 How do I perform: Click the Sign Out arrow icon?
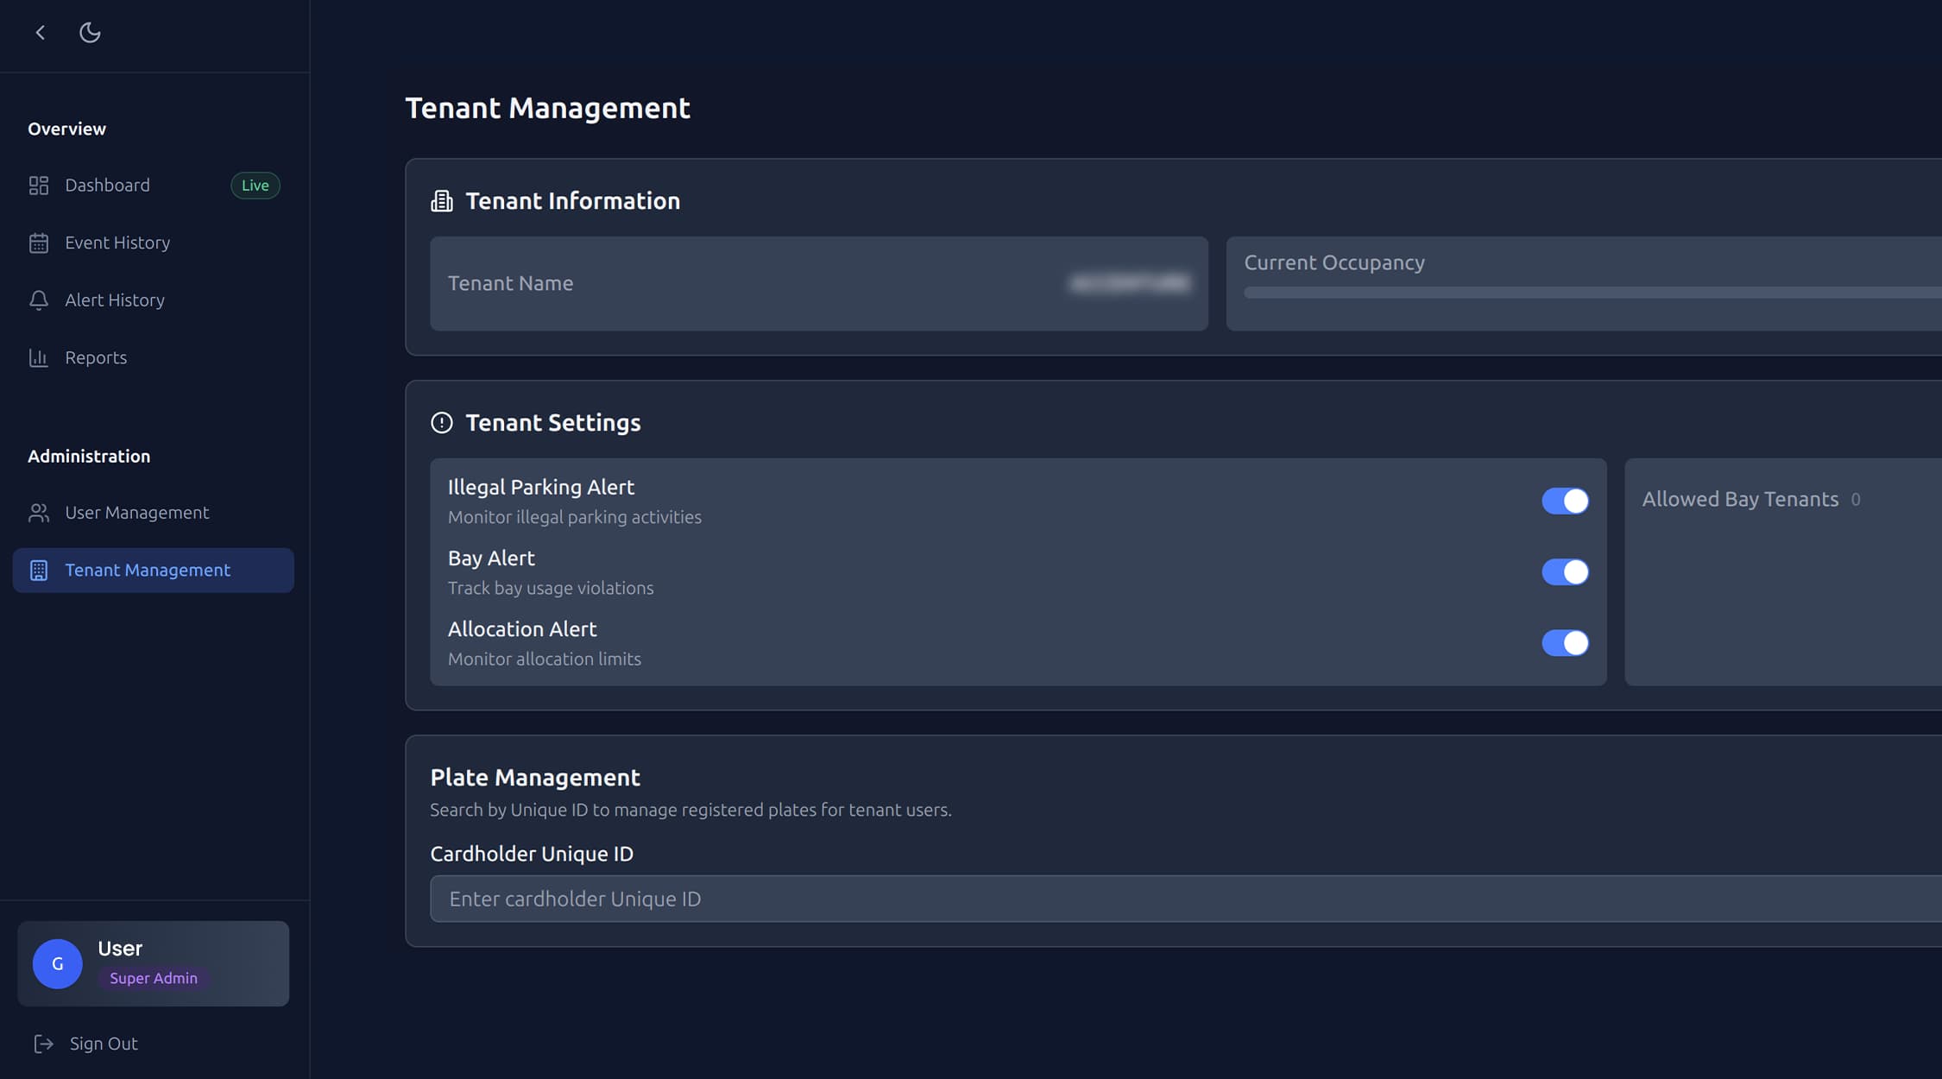[x=44, y=1043]
